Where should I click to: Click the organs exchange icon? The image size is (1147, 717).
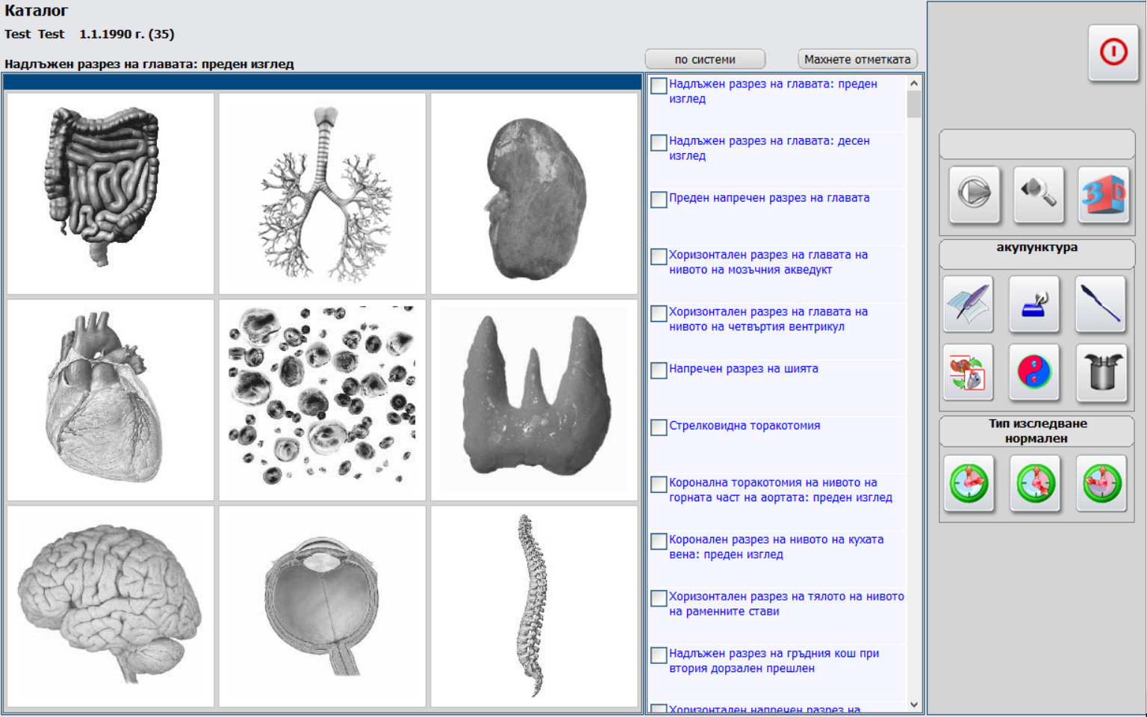tap(968, 372)
